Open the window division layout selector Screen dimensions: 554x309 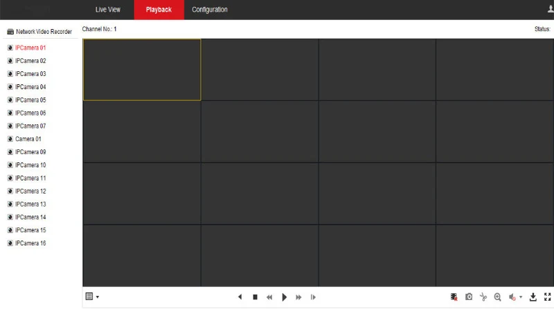(x=89, y=297)
